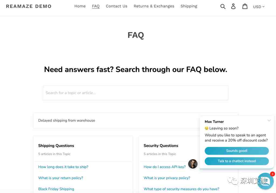Navigate to Returns & Exchanges
Viewport: 276px width, 193px height.
(x=154, y=6)
